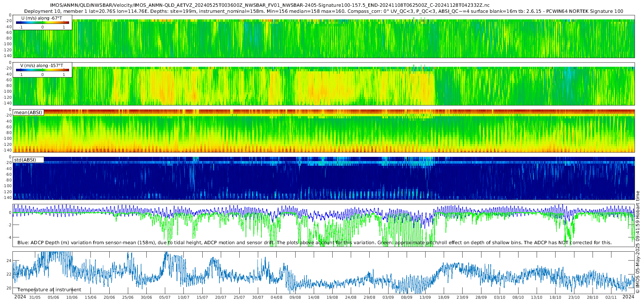Click the '14/08' date tick label
The image size is (641, 303).
click(x=314, y=297)
